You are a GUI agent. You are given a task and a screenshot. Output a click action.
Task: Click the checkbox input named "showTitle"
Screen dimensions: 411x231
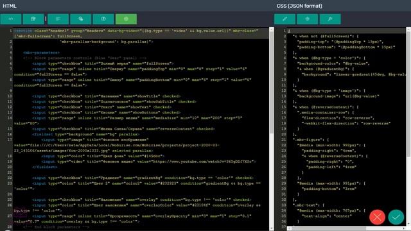point(107,96)
